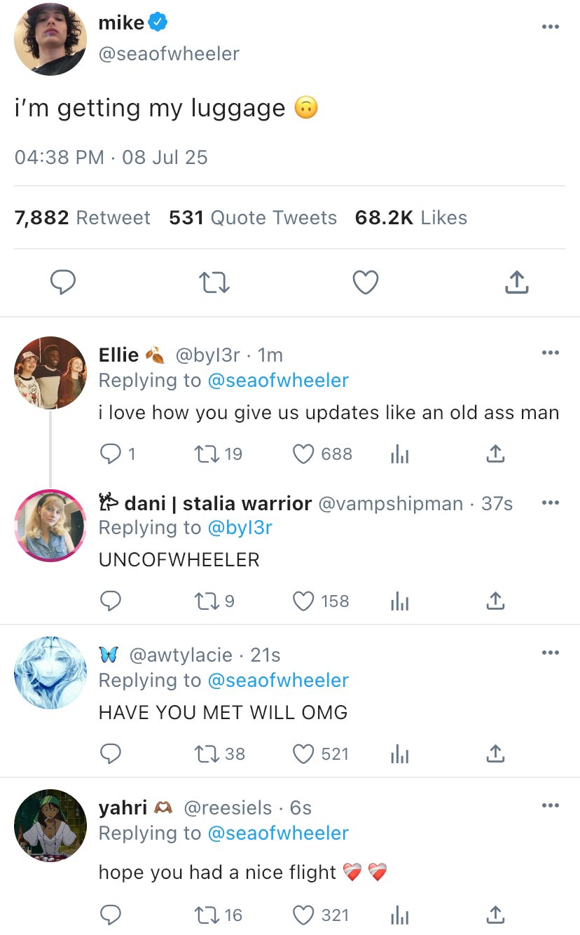View analytics on dani's UNCOFWHEELER reply
Screen dimensions: 580x935
(399, 601)
